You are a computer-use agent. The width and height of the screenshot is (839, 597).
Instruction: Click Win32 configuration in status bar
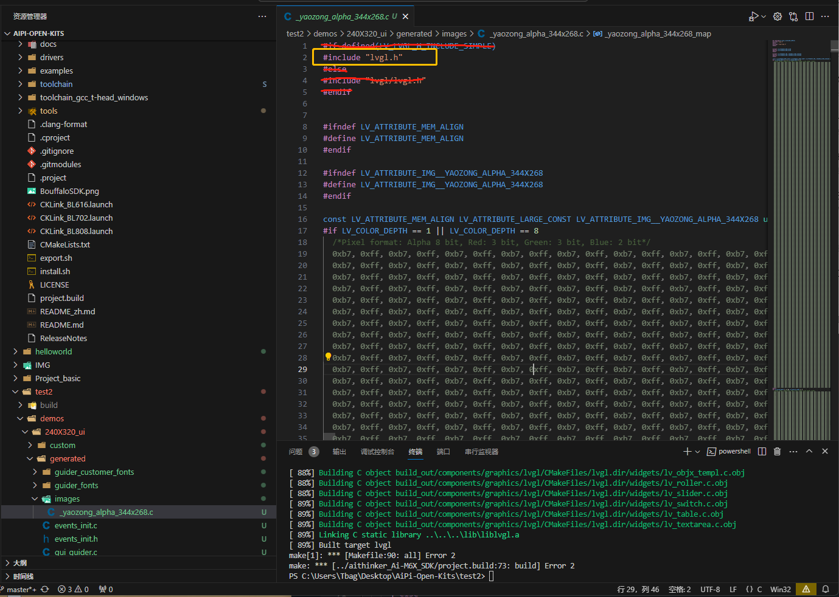point(781,589)
